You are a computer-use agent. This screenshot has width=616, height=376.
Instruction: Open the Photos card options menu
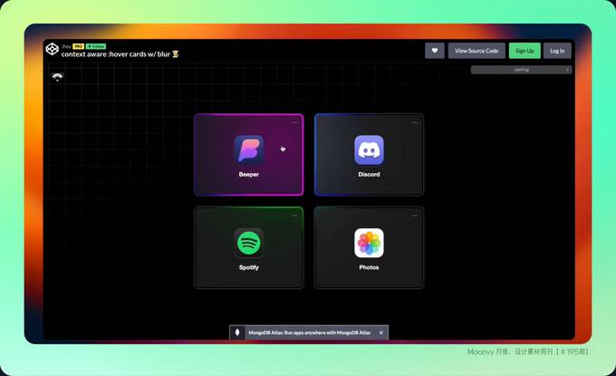(x=415, y=216)
